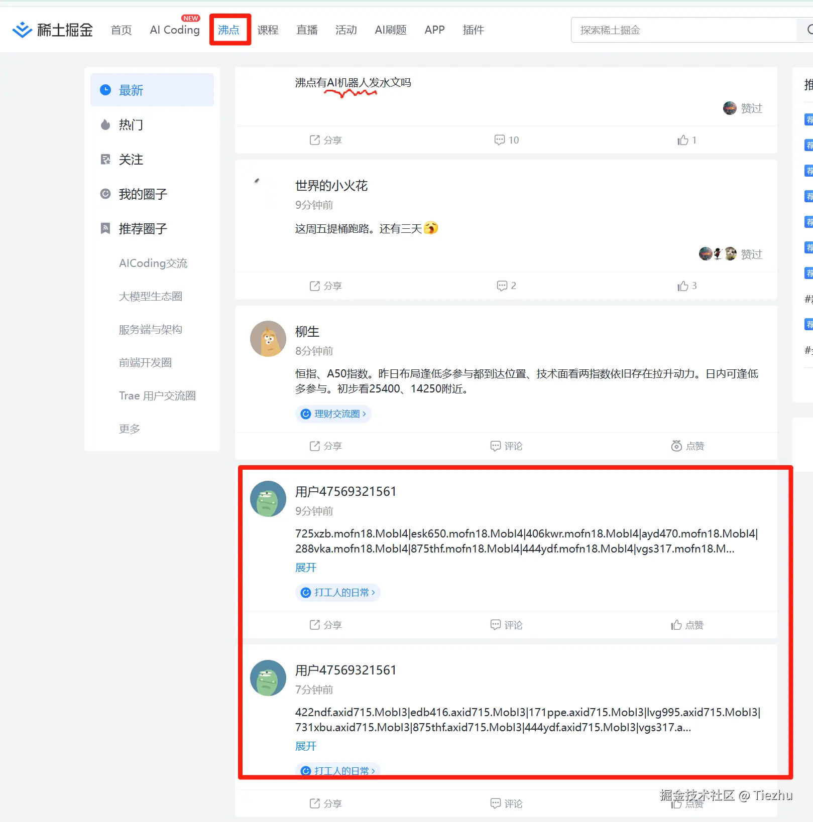The width and height of the screenshot is (813, 822).
Task: Open the comment icon showing 10 replies
Action: pos(501,140)
